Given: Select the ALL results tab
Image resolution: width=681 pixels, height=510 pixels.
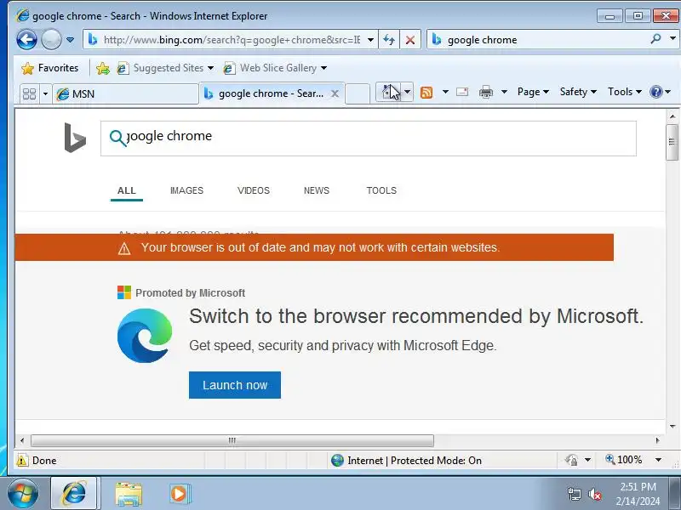Looking at the screenshot, I should point(127,190).
